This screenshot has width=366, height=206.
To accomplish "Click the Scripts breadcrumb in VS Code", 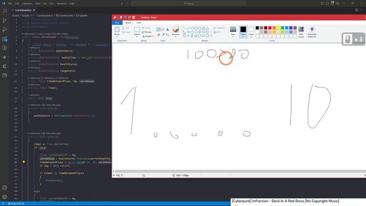I will 26,15.
